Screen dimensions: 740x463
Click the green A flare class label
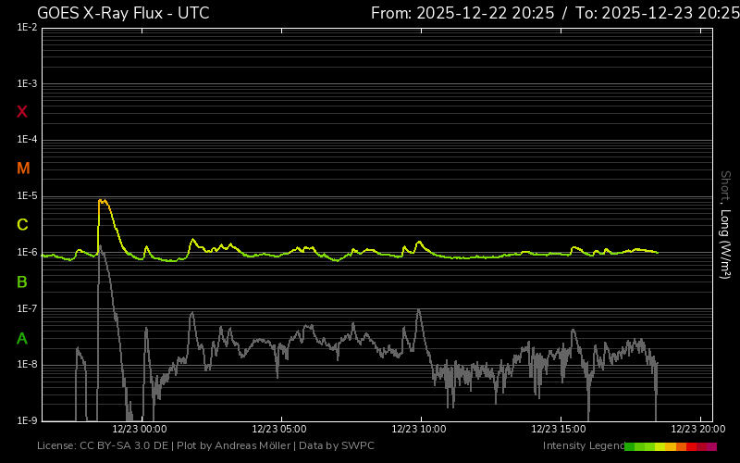tap(21, 339)
